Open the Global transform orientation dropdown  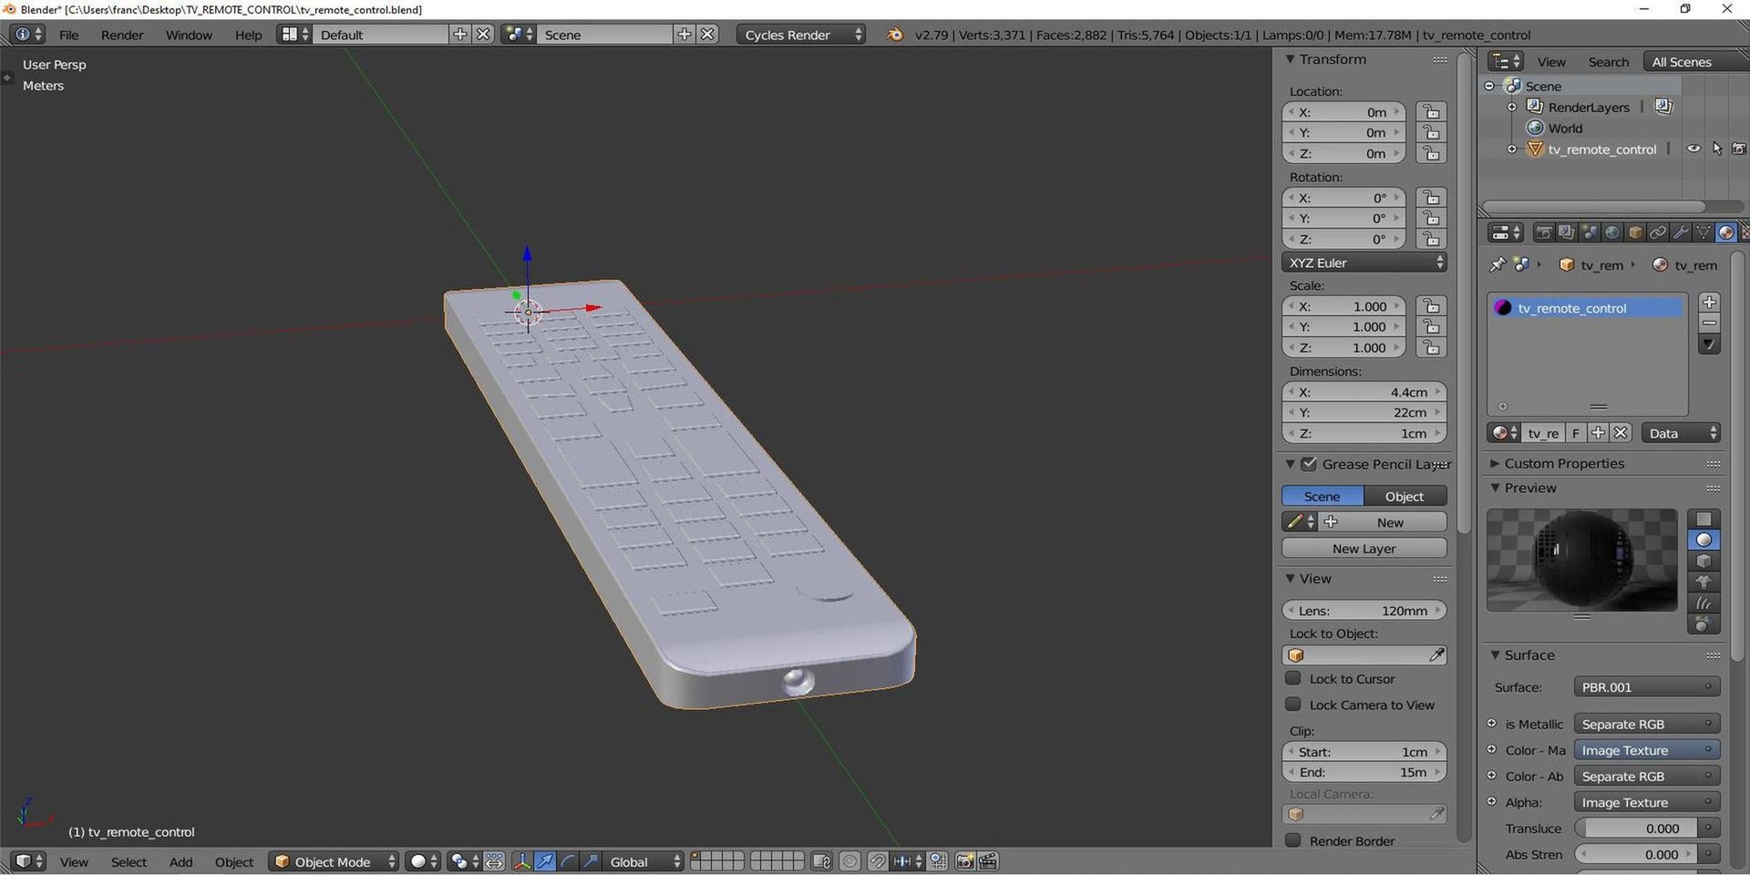pos(645,861)
